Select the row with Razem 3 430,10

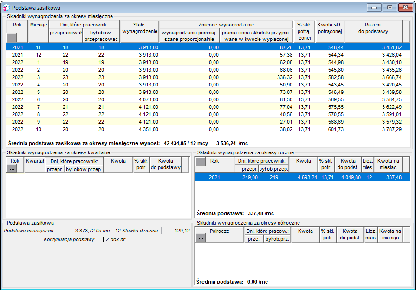[208, 62]
